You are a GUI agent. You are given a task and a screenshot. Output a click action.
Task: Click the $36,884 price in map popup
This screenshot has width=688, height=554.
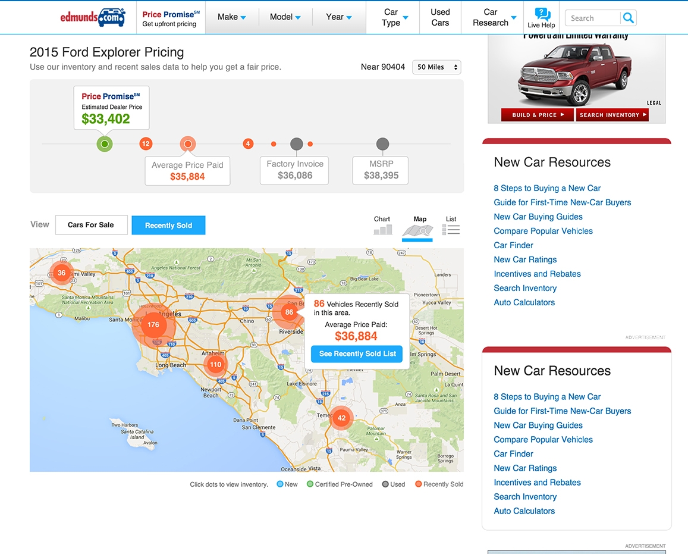tap(356, 336)
